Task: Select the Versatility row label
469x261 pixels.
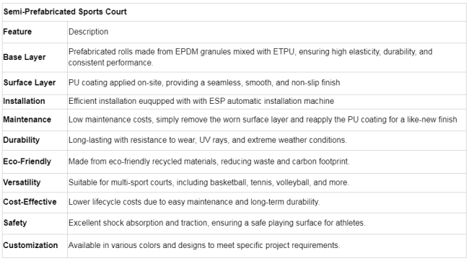Action: (22, 182)
